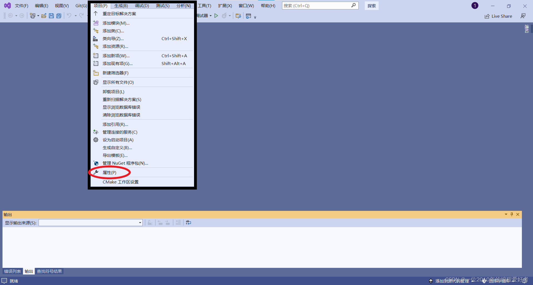533x285 pixels.
Task: Open the 生成(B) menu
Action: [121, 6]
